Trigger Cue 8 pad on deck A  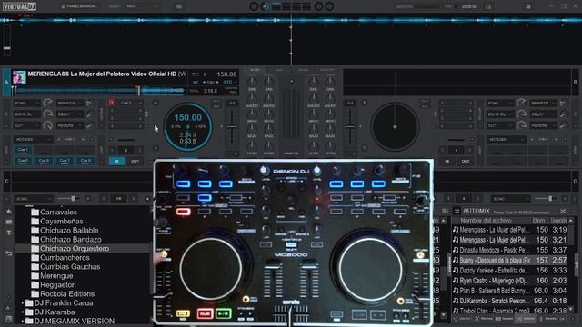tap(85, 161)
